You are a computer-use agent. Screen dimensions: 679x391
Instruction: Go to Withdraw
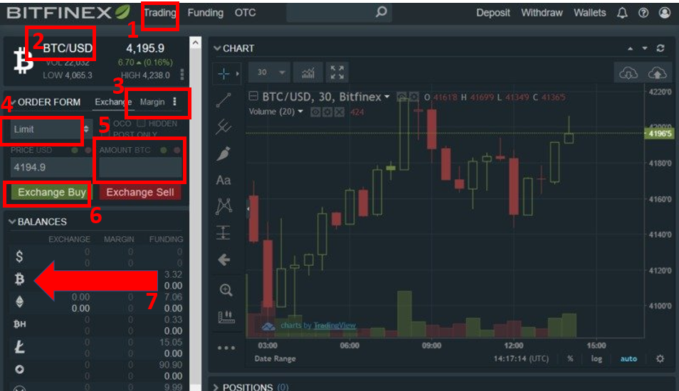point(542,13)
